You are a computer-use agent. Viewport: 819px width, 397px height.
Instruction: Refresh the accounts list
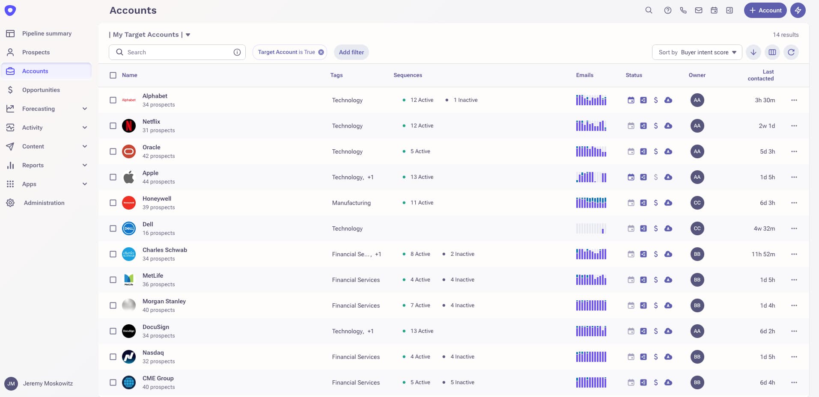click(791, 52)
